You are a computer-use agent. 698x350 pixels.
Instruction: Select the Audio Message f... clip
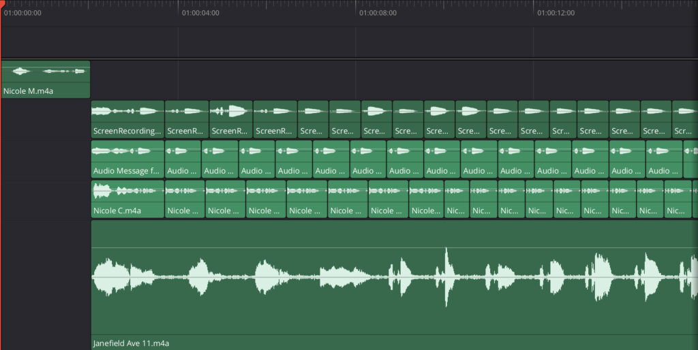click(x=127, y=159)
